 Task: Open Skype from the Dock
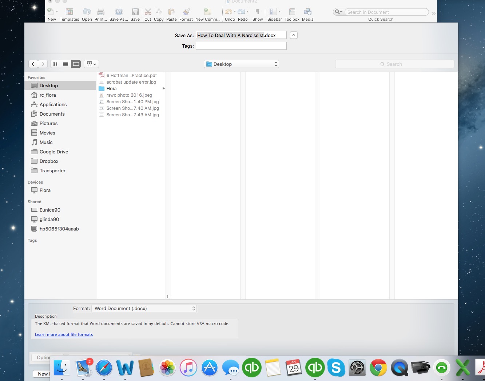336,368
